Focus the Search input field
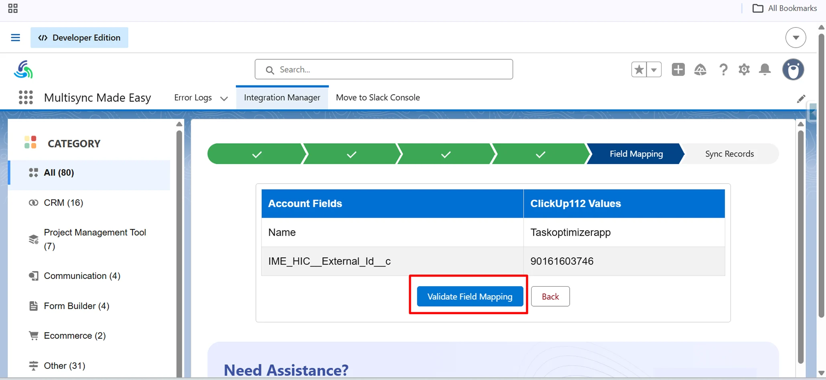Image resolution: width=826 pixels, height=380 pixels. click(x=384, y=69)
